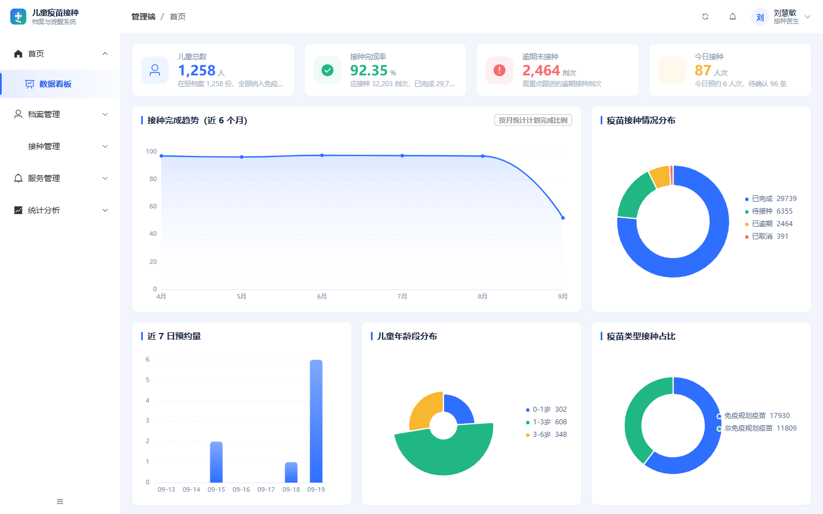Open the 服务管理 menu
823x514 pixels.
pos(60,178)
